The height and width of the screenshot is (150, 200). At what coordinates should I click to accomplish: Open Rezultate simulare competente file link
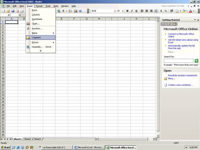[183, 75]
